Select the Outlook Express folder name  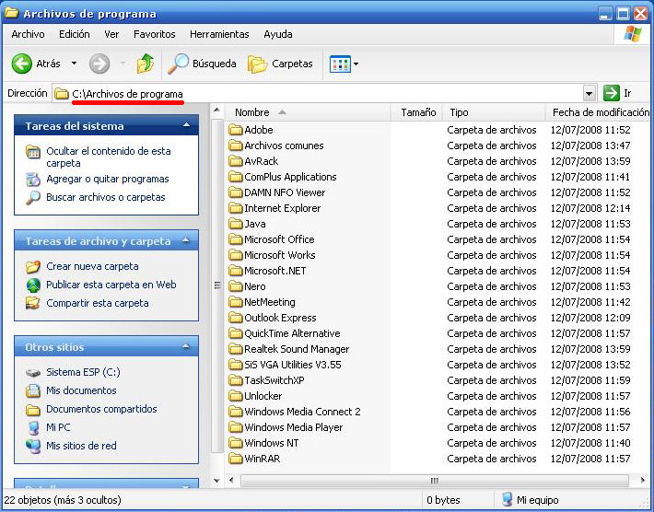280,318
